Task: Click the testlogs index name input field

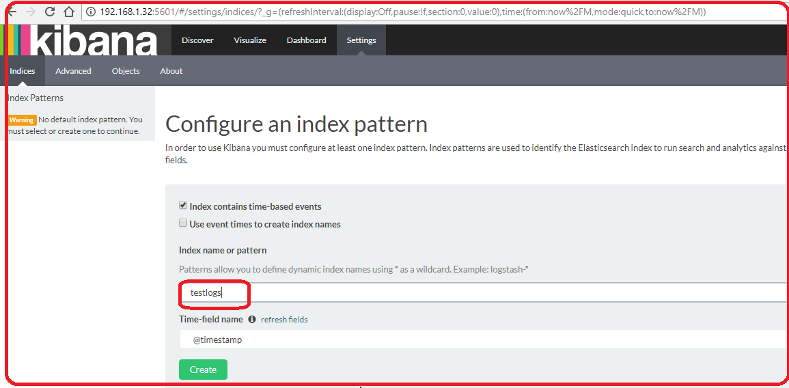Action: [484, 292]
